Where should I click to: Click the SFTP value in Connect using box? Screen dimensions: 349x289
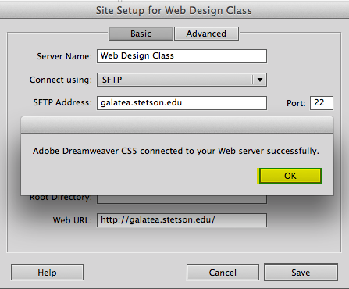click(x=112, y=80)
